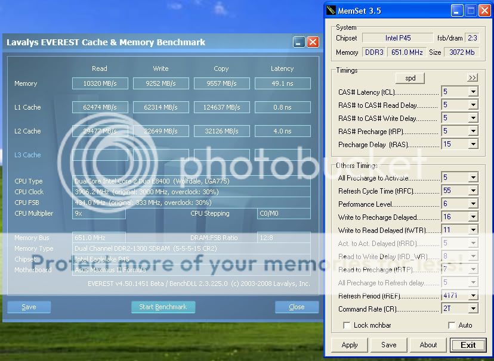This screenshot has width=494, height=361.
Task: Click the L2 Cache Write value 22649 MB/s
Action: tap(161, 131)
